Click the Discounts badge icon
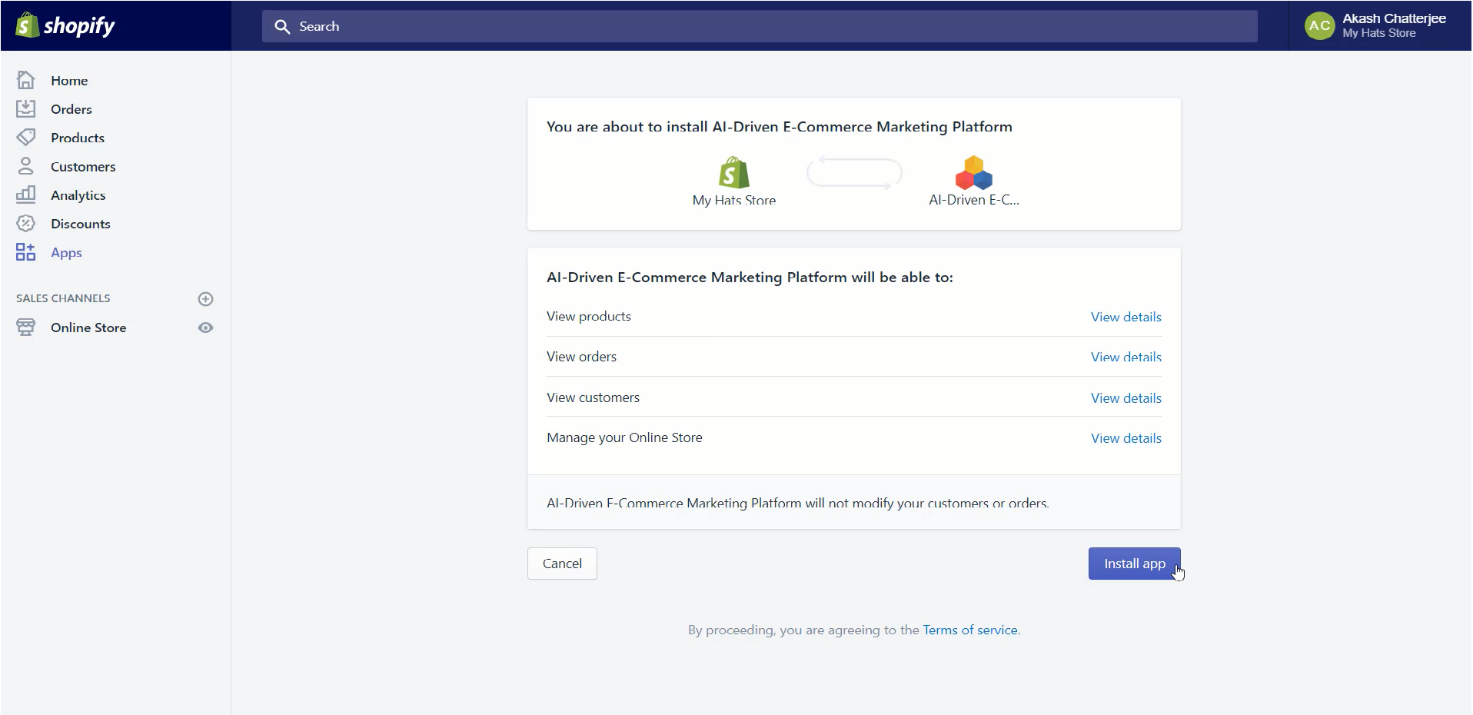The image size is (1473, 715). tap(25, 224)
